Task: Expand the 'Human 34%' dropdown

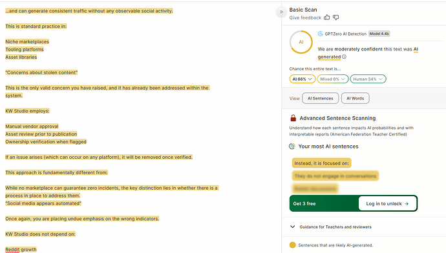Action: pyautogui.click(x=368, y=79)
